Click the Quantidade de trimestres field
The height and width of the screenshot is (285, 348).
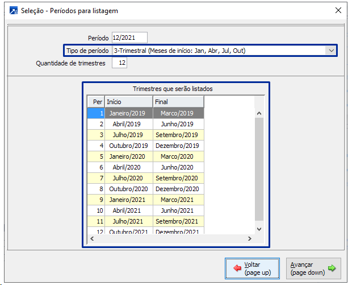(119, 63)
